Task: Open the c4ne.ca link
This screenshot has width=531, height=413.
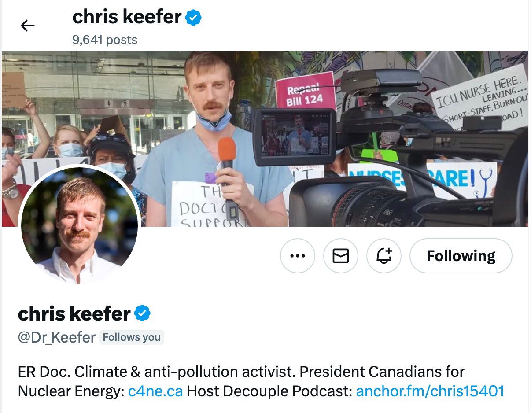Action: click(155, 391)
